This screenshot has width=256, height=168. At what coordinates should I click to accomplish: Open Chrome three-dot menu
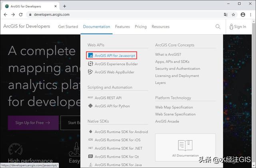tap(251, 14)
